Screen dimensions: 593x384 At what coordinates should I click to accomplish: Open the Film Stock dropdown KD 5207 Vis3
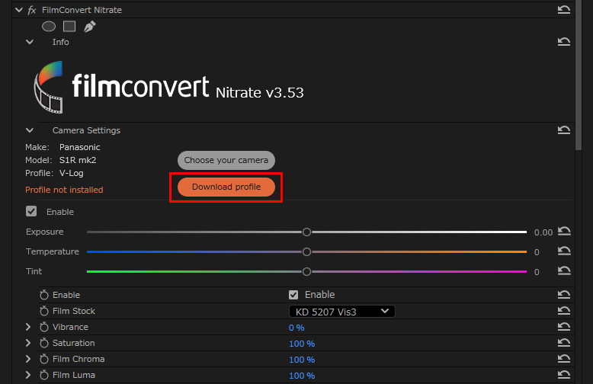pos(342,312)
